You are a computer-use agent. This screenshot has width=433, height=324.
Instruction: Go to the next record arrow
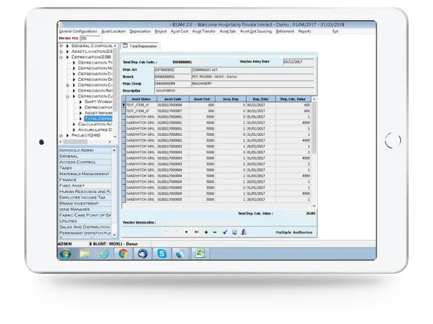(x=187, y=233)
